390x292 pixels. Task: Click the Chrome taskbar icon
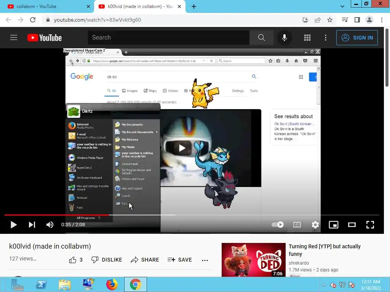pos(136,284)
